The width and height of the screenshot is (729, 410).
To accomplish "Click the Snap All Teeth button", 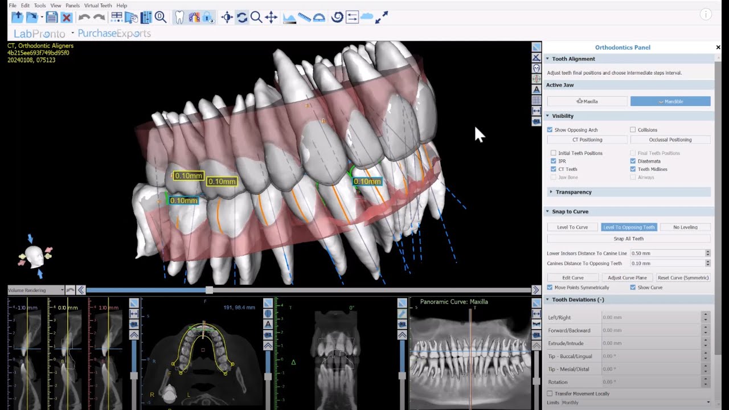I will click(x=629, y=239).
